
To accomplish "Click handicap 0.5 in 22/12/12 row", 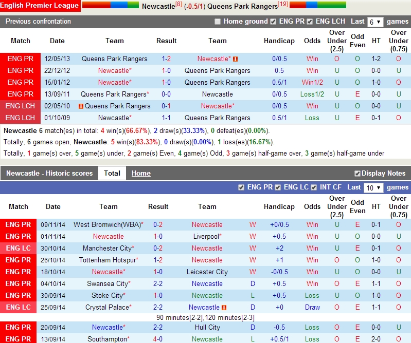I will click(x=279, y=71).
